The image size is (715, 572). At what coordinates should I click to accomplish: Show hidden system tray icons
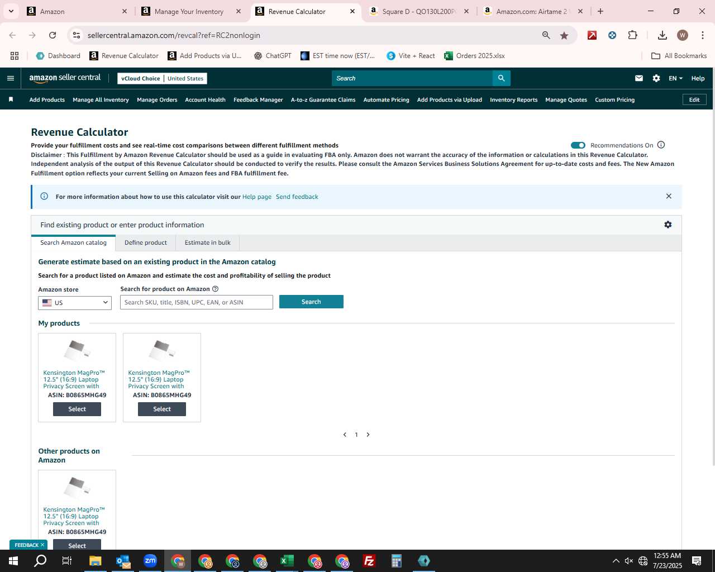pos(616,561)
